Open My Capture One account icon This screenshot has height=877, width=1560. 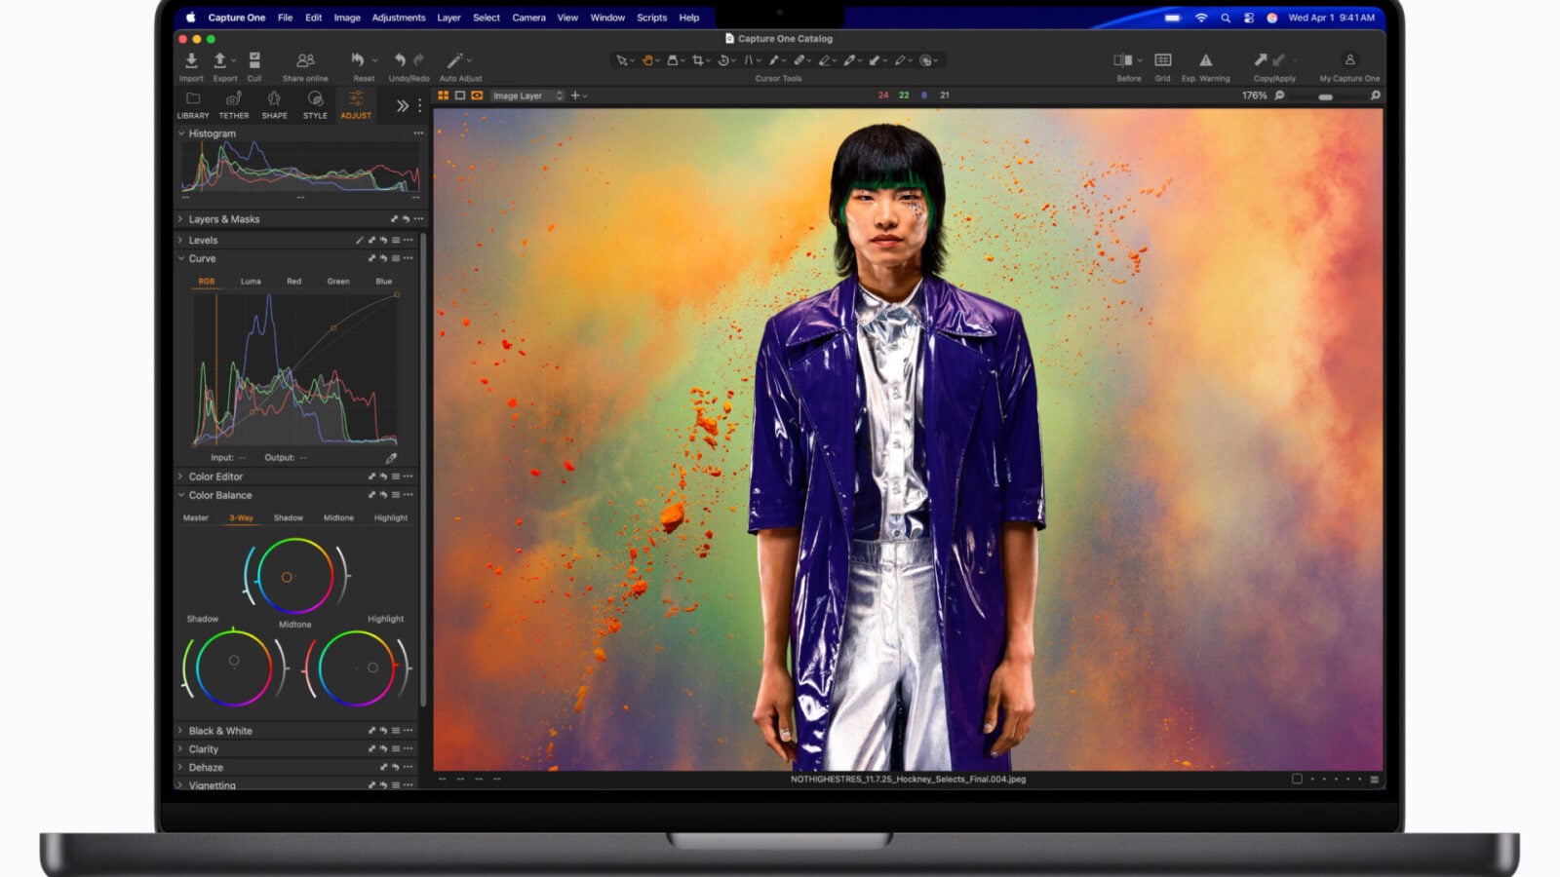click(1349, 61)
